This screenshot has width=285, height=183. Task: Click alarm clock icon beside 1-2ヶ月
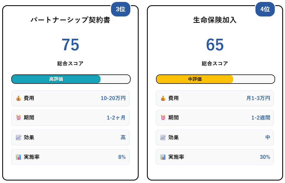point(19,118)
